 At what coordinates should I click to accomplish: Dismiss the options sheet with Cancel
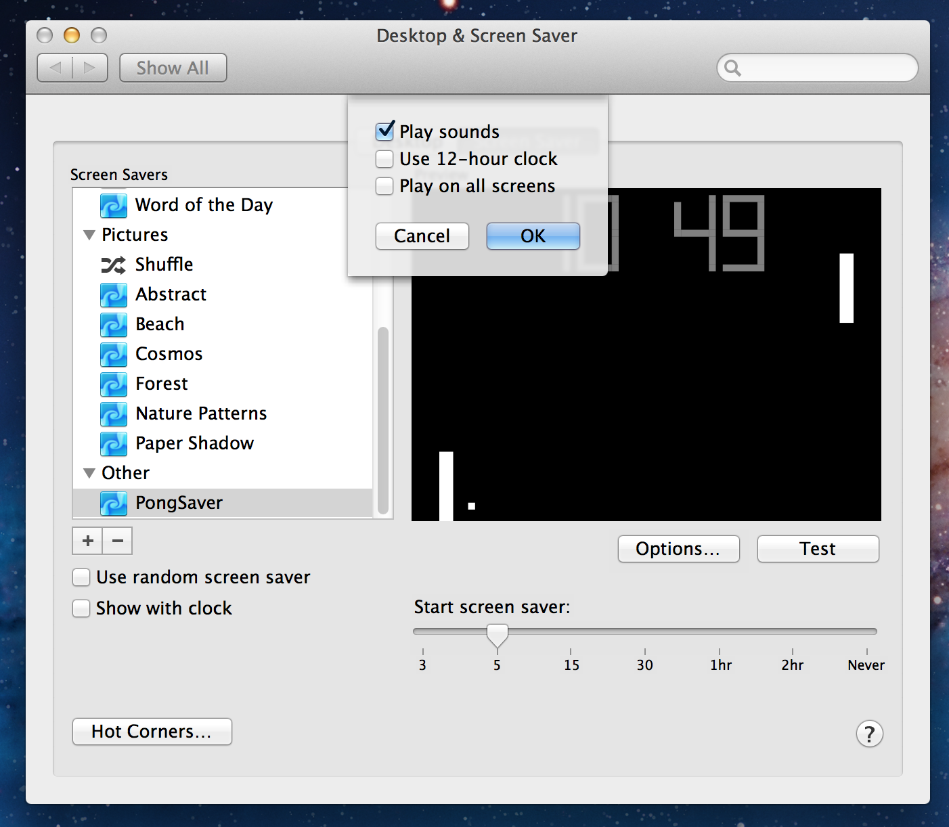coord(422,236)
